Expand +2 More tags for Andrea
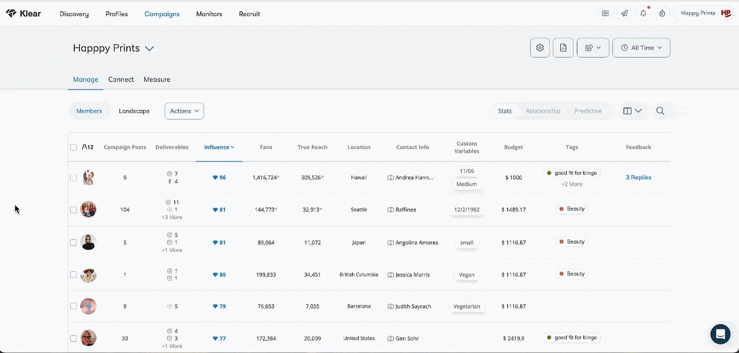Screen dimensions: 739x353 click(572, 184)
